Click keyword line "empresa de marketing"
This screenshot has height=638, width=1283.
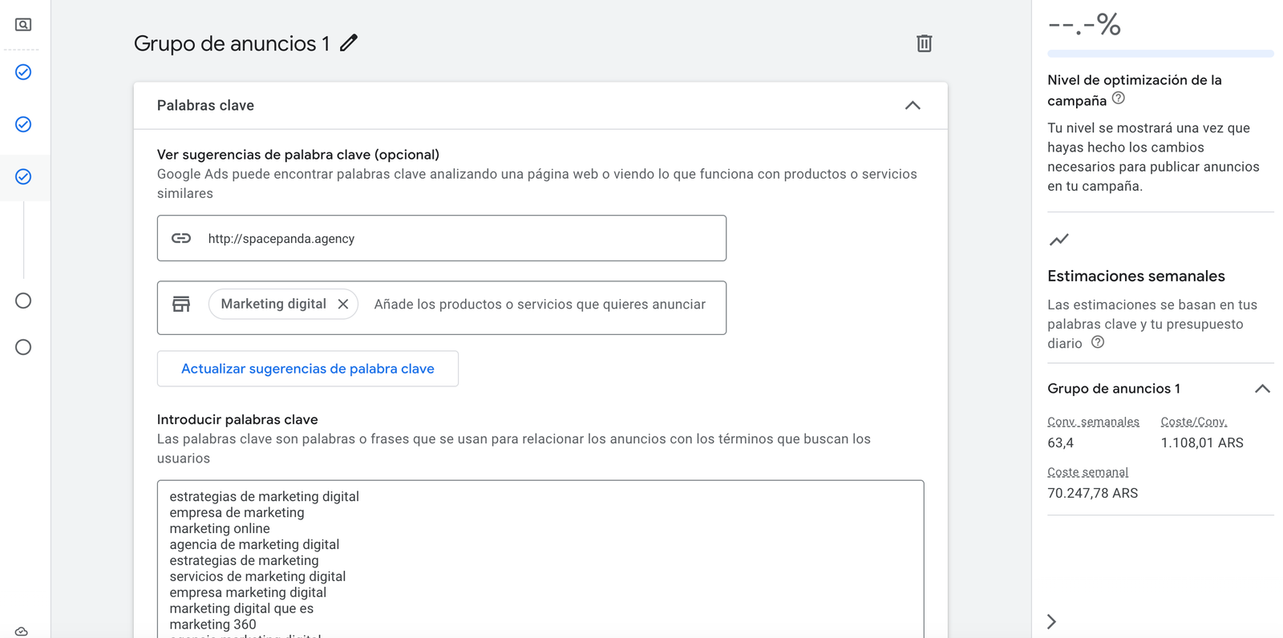pos(237,513)
